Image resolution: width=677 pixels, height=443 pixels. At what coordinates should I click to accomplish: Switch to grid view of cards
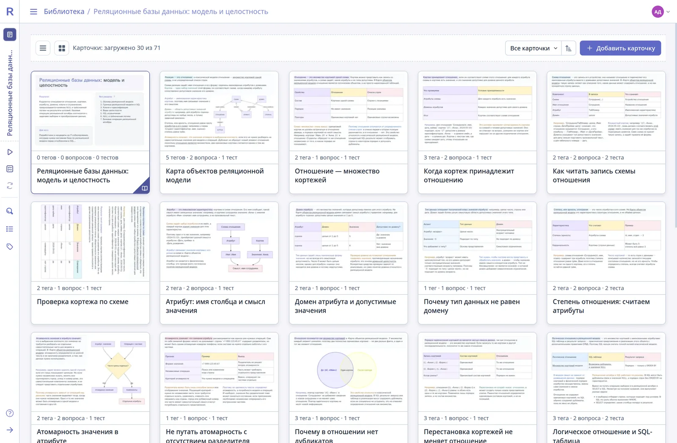tap(62, 48)
